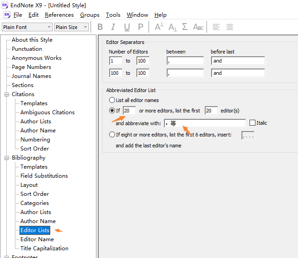Viewport: 298px width, 258px height.
Task: Open the Window menu
Action: [137, 15]
